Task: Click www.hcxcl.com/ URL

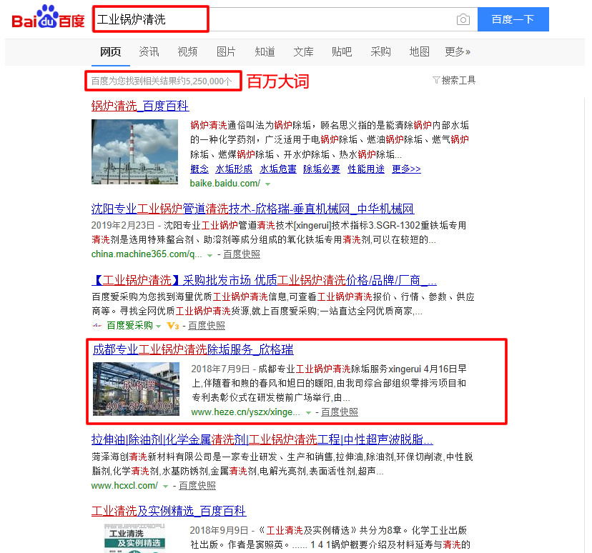Action: [x=124, y=485]
